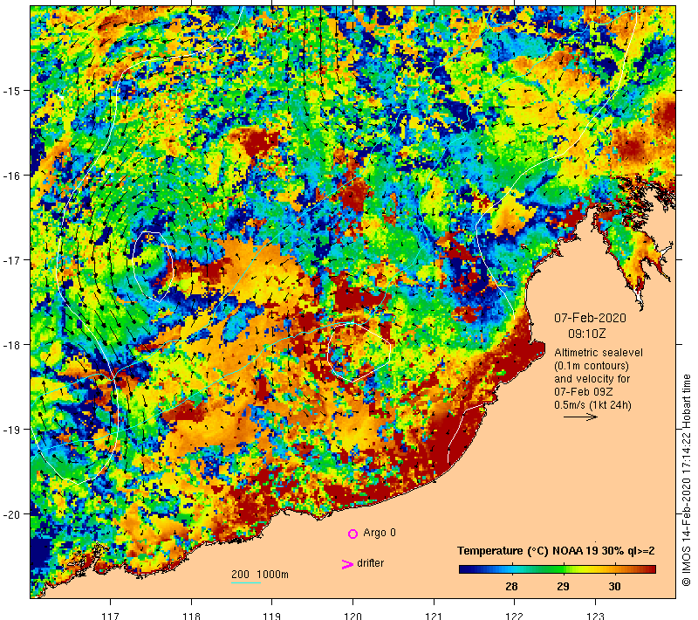Click the 0.5m/s (1kt 24h) label
Image resolution: width=698 pixels, height=620 pixels.
coord(592,405)
